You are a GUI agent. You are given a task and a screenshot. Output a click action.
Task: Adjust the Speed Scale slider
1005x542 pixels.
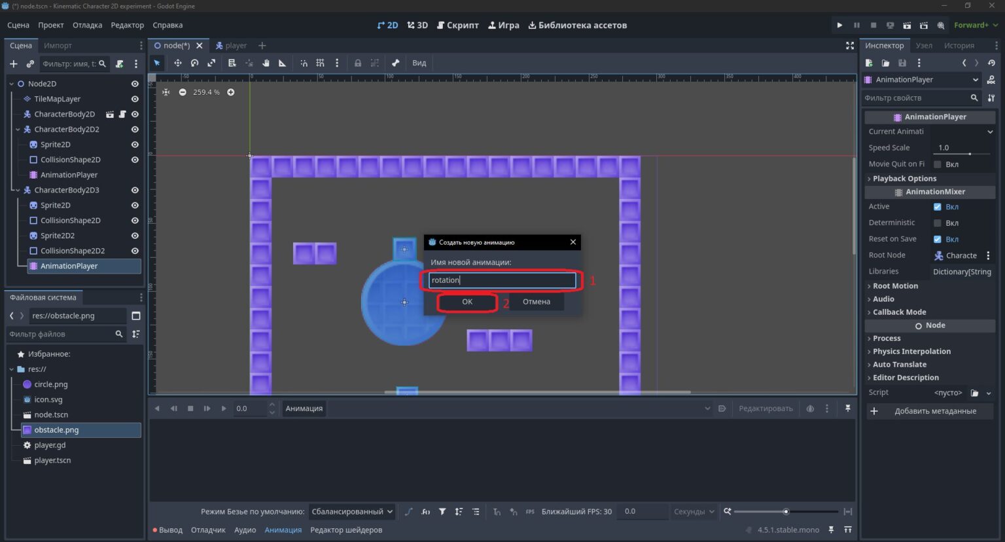coord(962,154)
